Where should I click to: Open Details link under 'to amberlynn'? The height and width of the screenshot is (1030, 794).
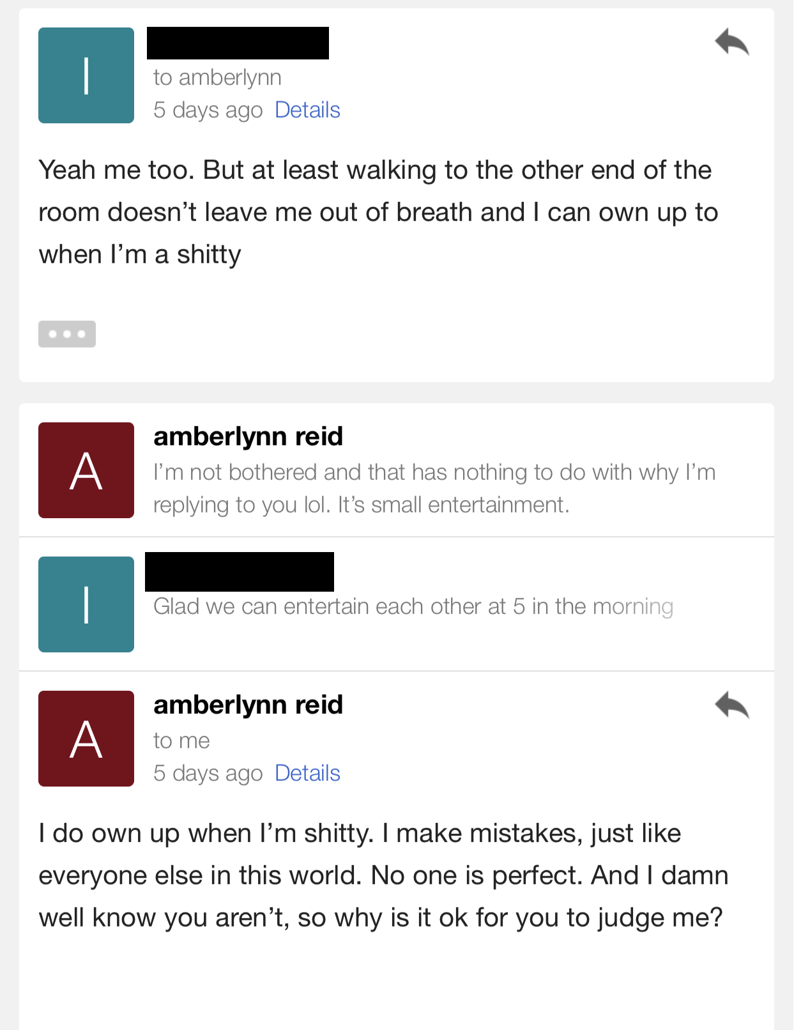point(307,110)
